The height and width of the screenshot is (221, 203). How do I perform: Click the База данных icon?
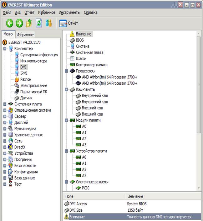pos(11,178)
